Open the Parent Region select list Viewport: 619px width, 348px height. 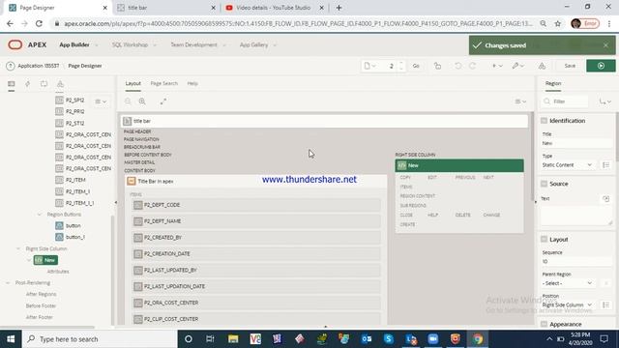[x=568, y=283]
